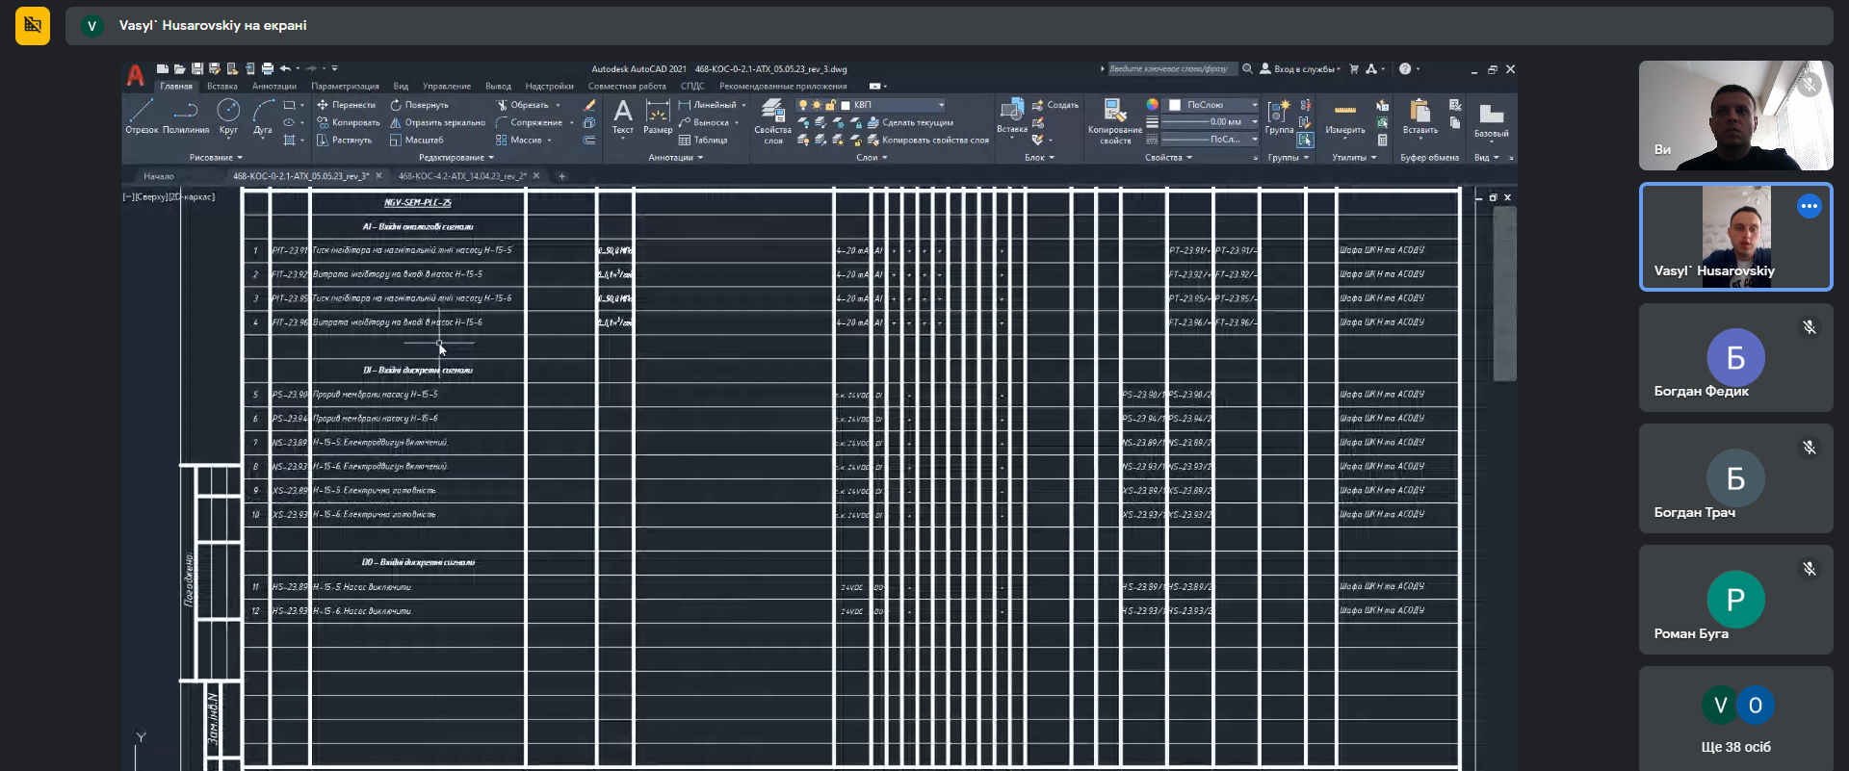This screenshot has height=771, width=1849.
Task: Click Копировать свойства слоя
Action: 928,140
